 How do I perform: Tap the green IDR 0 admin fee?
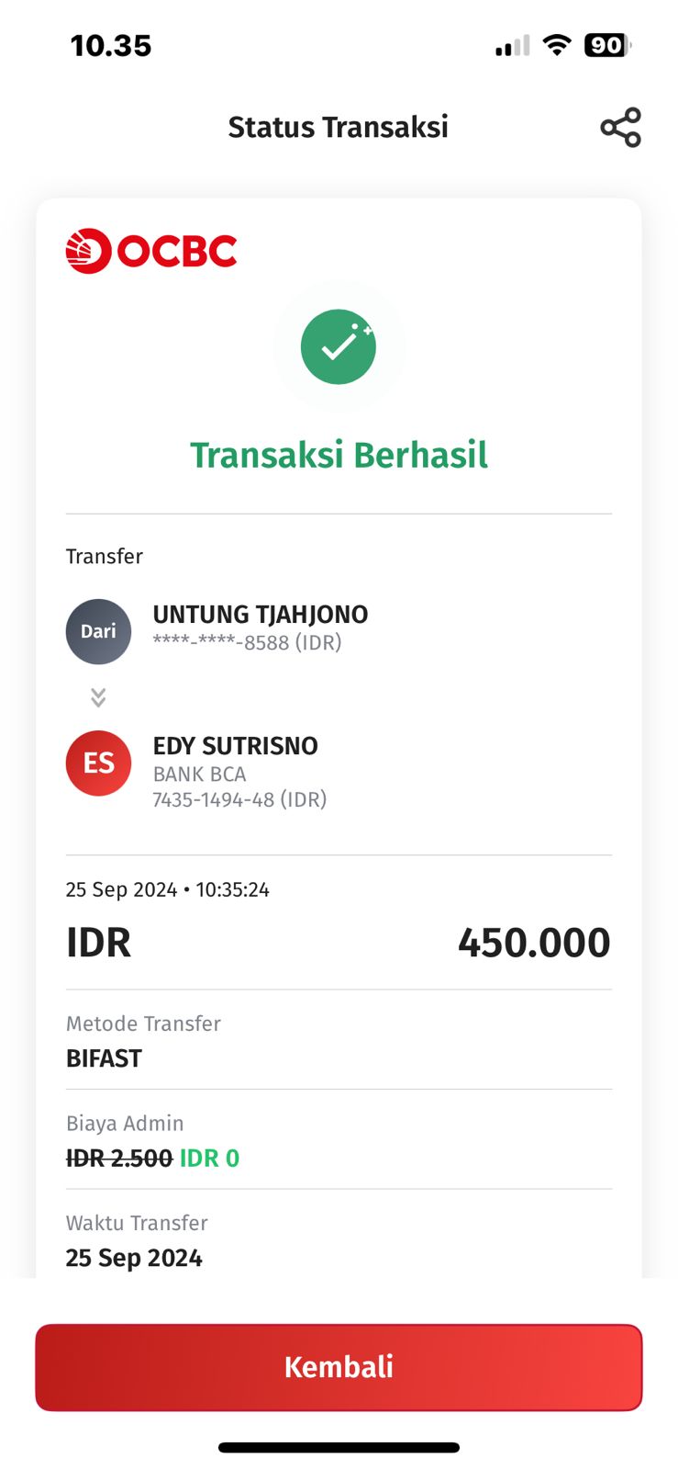pyautogui.click(x=209, y=1159)
